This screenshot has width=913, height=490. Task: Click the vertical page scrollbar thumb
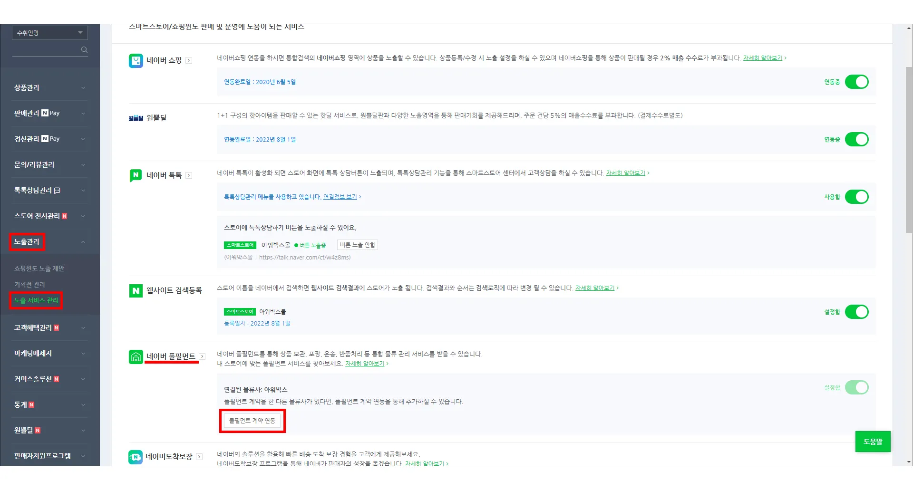(909, 150)
